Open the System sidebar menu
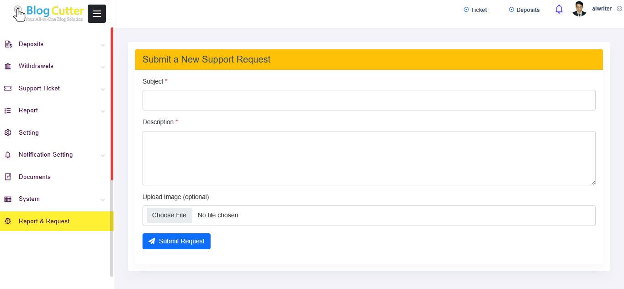Viewport: 624px width, 289px height. (x=29, y=199)
